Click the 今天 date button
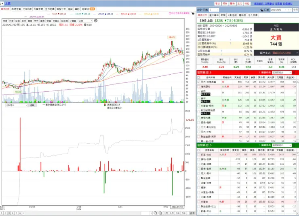The height and width of the screenshot is (216, 299). coord(296,10)
